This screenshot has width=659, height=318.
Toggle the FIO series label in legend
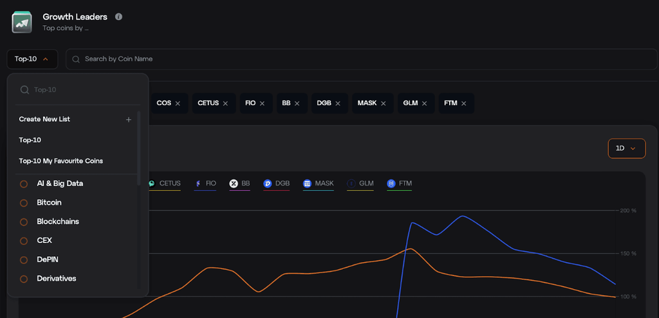[x=211, y=183]
